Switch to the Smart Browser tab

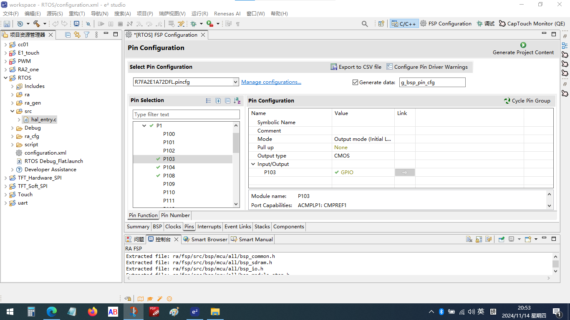[205, 239]
